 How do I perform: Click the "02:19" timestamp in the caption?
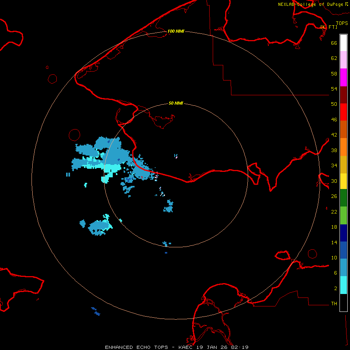(x=240, y=347)
